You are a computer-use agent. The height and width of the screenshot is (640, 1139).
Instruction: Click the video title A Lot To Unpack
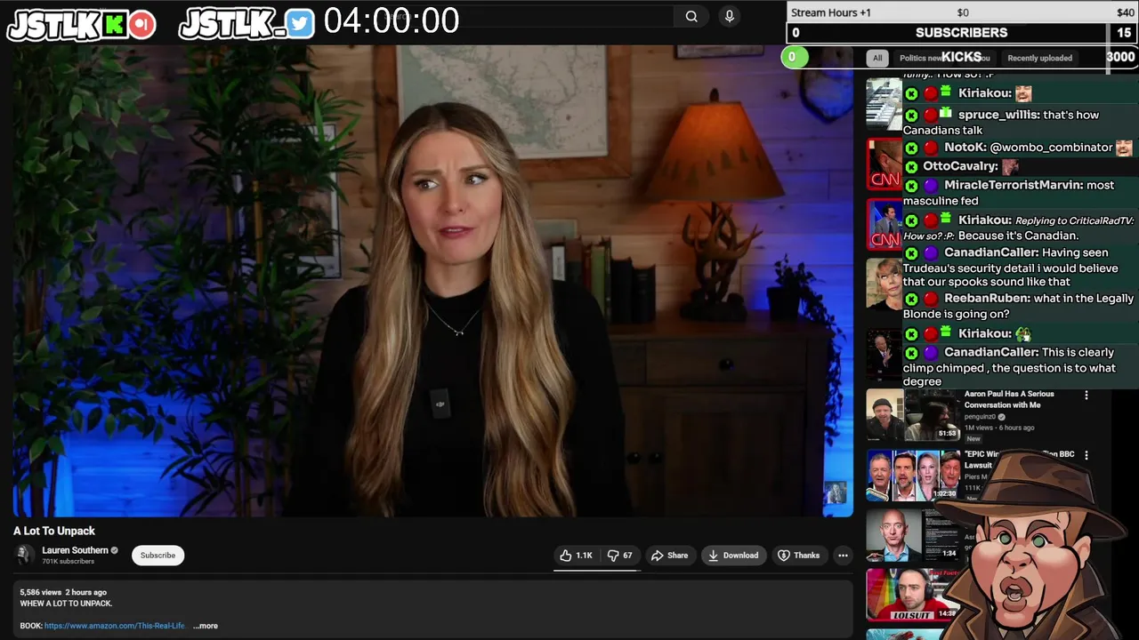[54, 531]
